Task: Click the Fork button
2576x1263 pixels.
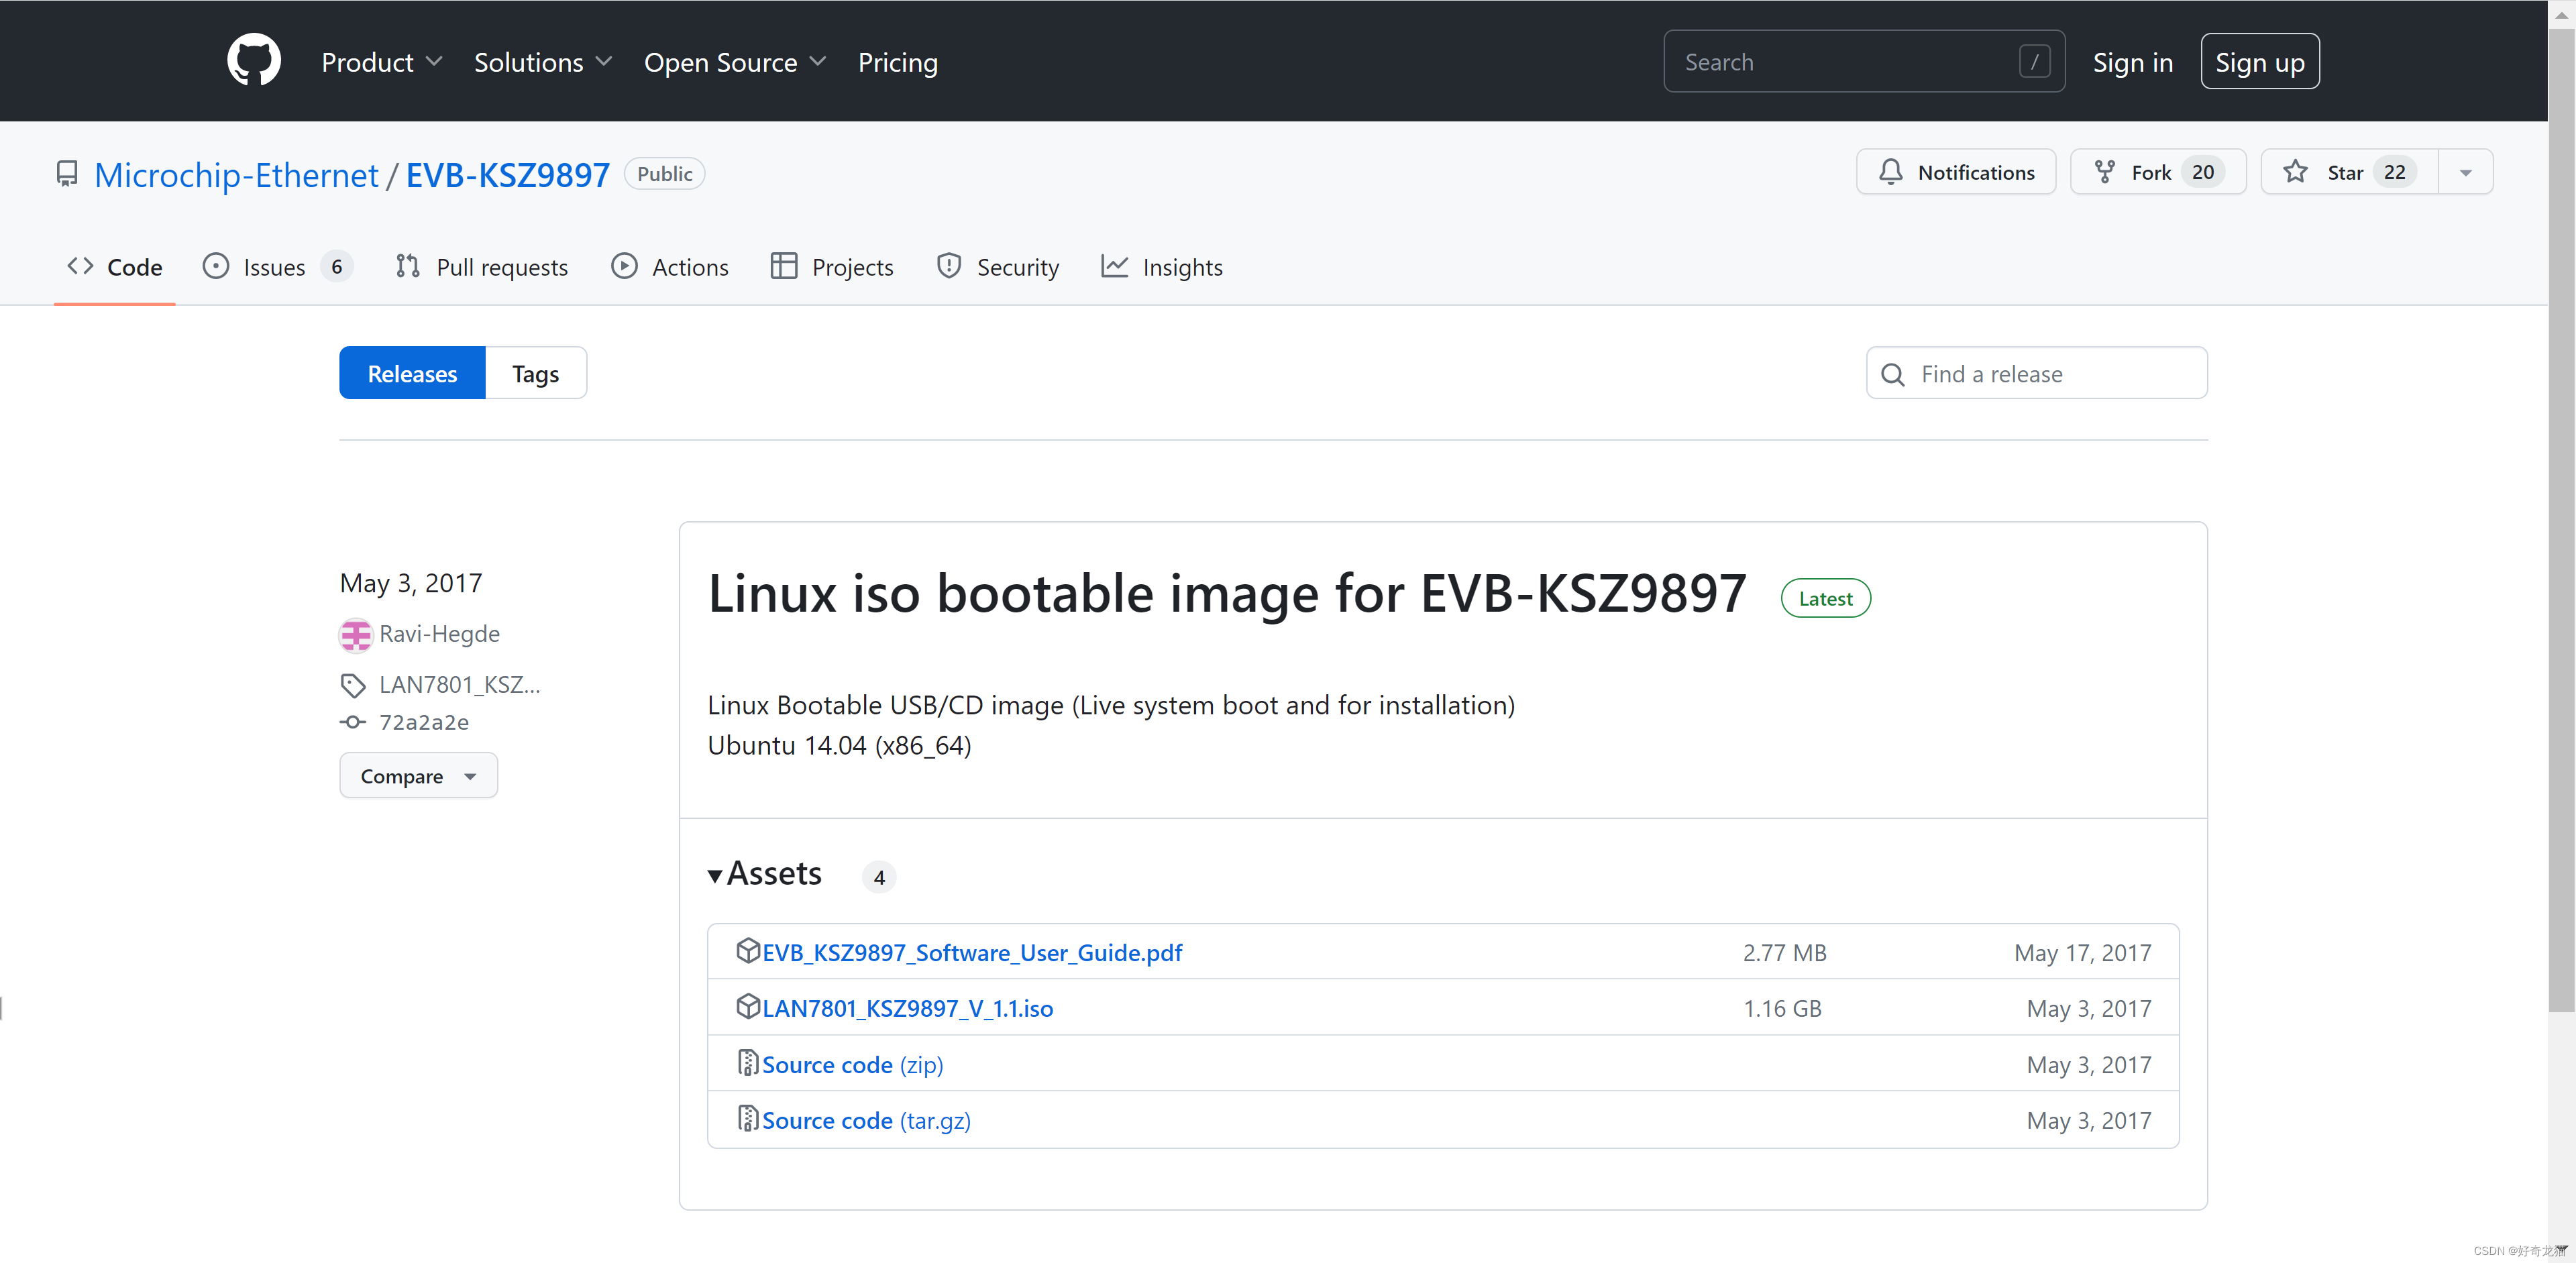Action: [x=2157, y=172]
